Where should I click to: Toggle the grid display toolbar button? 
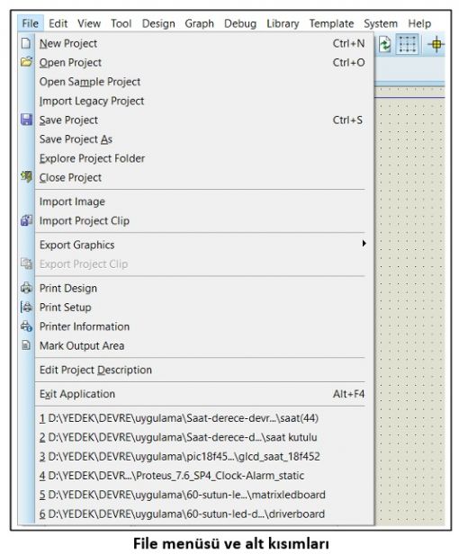408,45
